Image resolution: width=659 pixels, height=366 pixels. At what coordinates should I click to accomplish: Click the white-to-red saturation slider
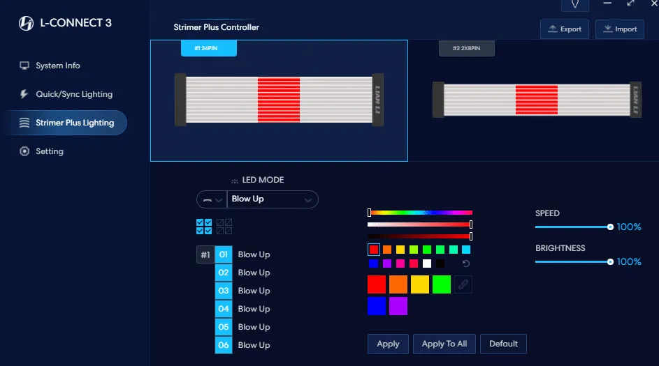tap(420, 224)
